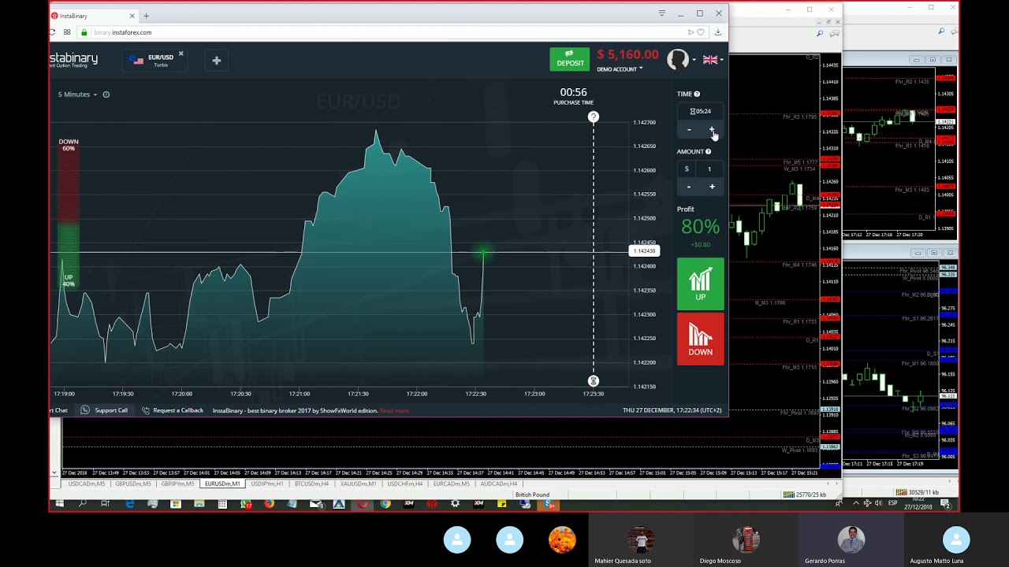Switch to XAUUSDm,M1 chart tab

point(358,484)
